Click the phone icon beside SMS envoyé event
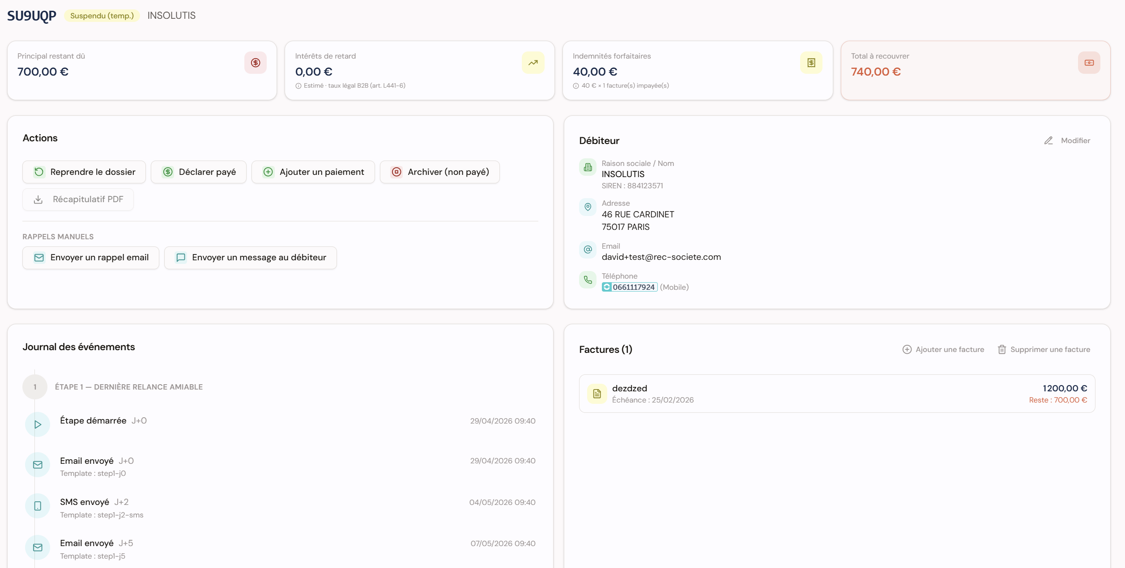 point(38,506)
